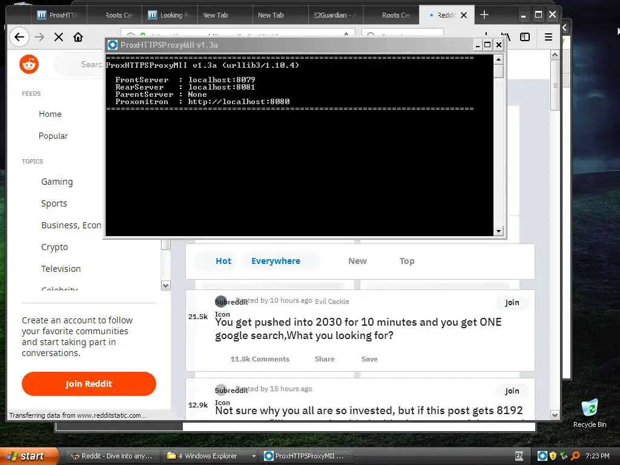Open the Crypto topic
Viewport: 620px width, 465px height.
coord(54,247)
